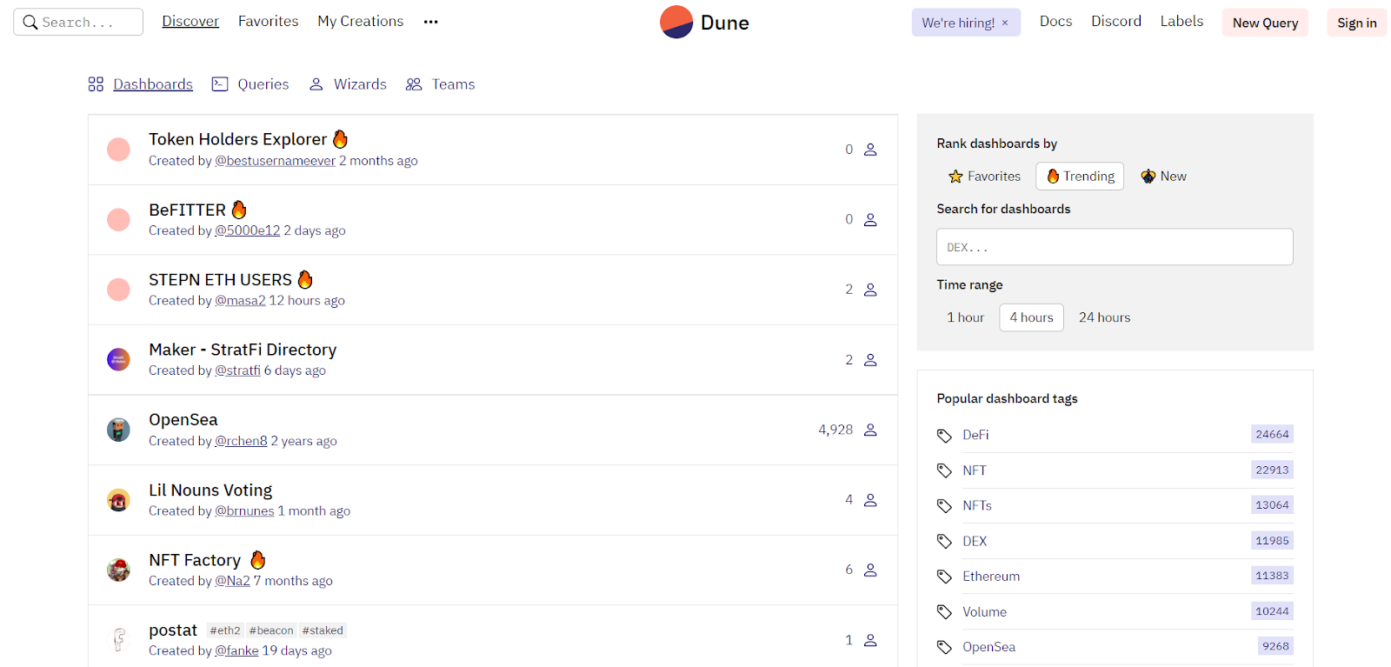1391x667 pixels.
Task: Open the three-dots more menu
Action: pos(431,22)
